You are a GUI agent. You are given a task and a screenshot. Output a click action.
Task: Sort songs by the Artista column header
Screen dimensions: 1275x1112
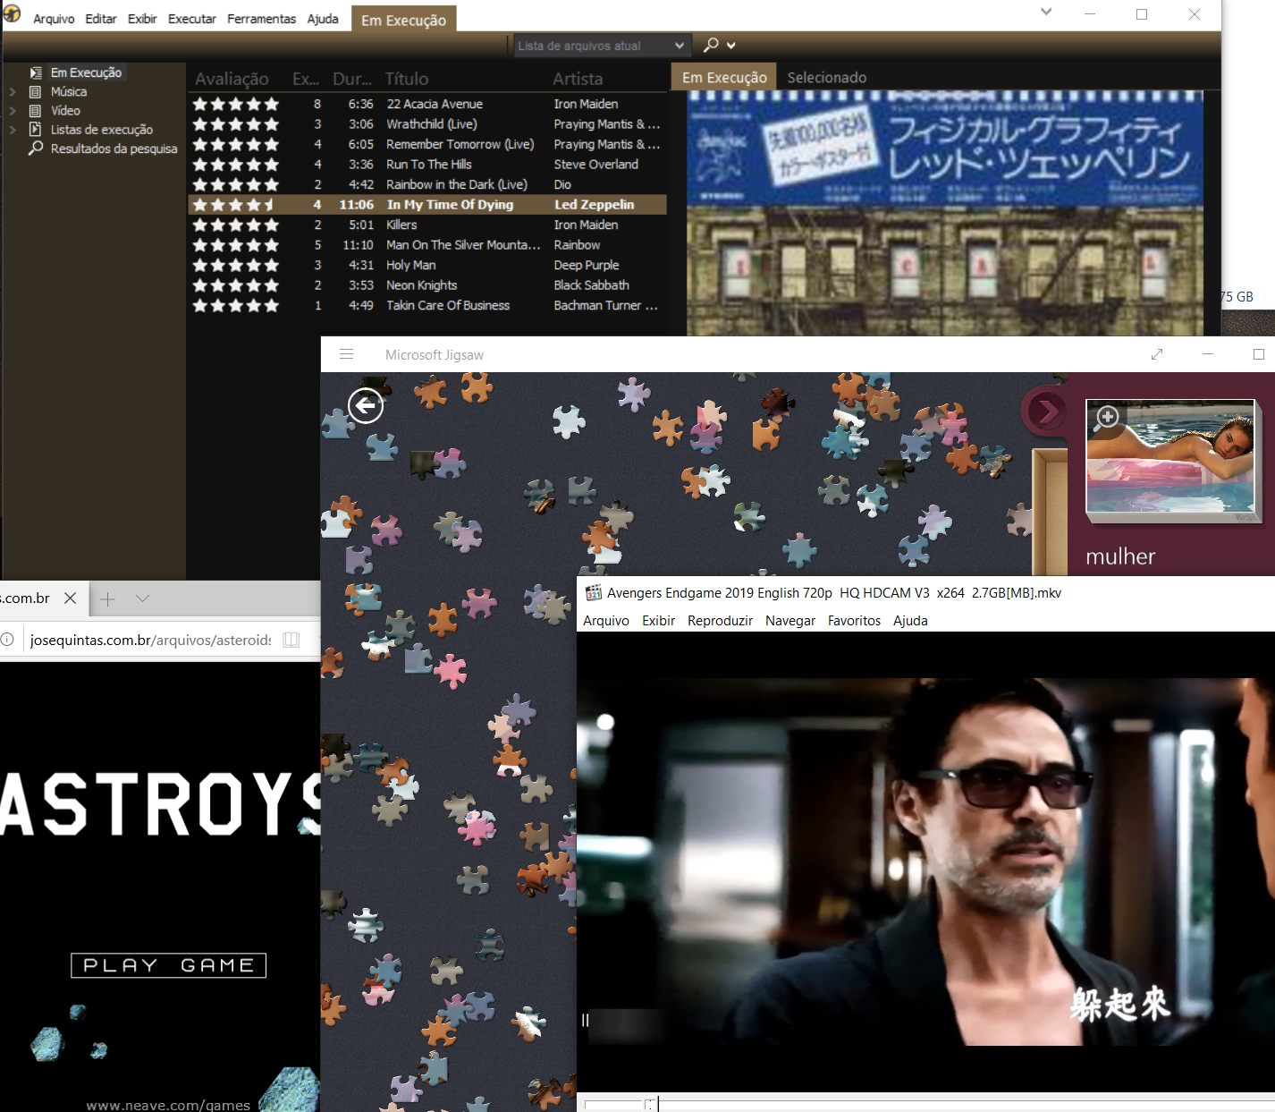click(x=578, y=79)
